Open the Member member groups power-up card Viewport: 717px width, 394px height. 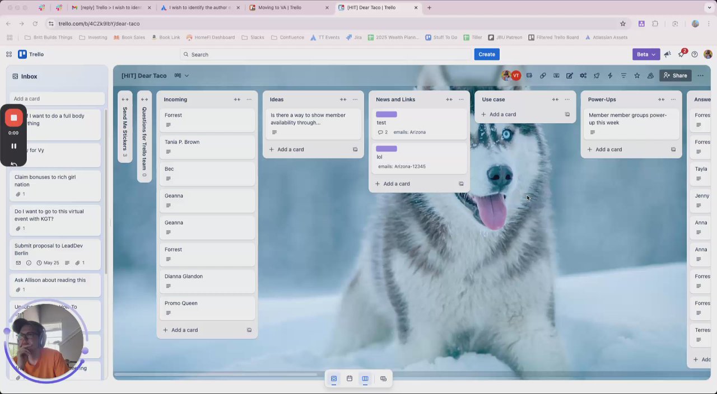pyautogui.click(x=631, y=124)
